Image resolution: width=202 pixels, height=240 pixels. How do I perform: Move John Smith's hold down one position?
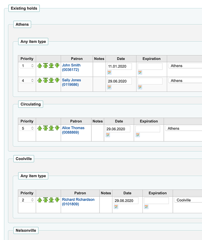point(57,65)
